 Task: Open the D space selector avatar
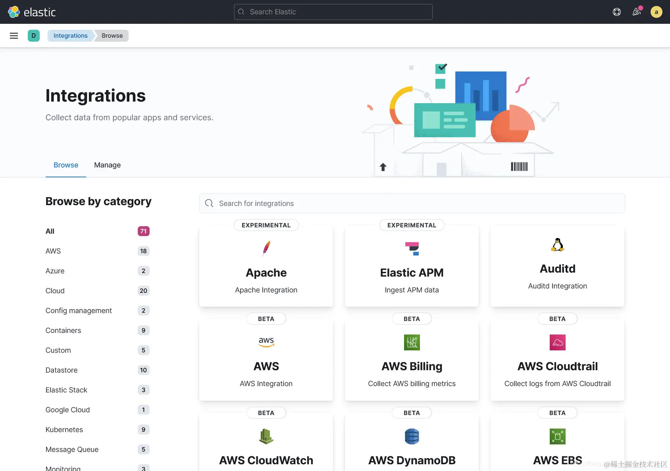point(34,36)
